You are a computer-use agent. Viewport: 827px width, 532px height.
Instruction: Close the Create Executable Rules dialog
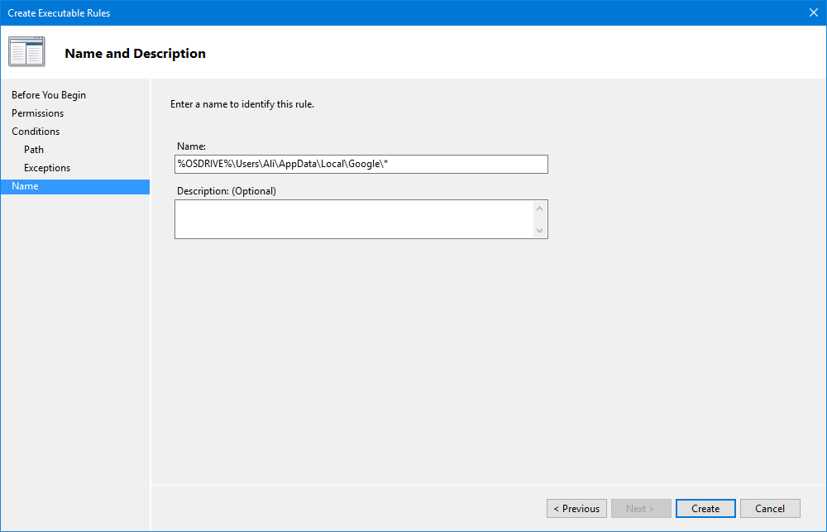(x=813, y=12)
